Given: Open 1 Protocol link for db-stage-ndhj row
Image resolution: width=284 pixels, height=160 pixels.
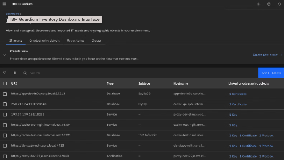Looking at the screenshot, I should click(266, 146).
